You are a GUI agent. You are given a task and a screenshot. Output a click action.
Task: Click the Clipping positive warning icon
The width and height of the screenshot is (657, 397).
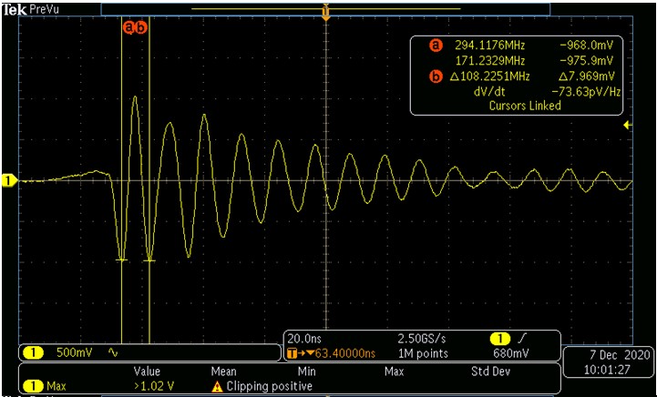click(x=217, y=387)
